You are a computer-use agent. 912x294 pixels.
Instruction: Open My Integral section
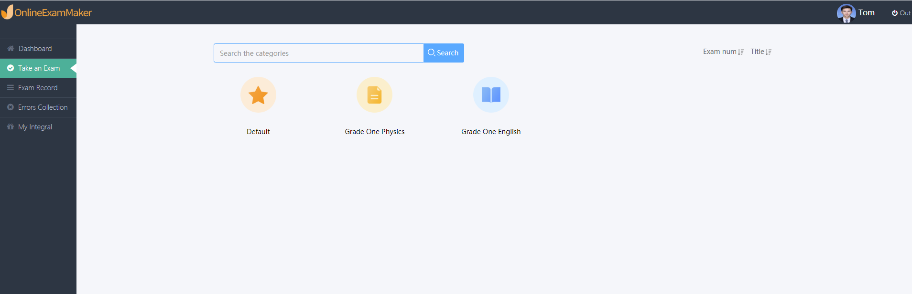pos(38,127)
